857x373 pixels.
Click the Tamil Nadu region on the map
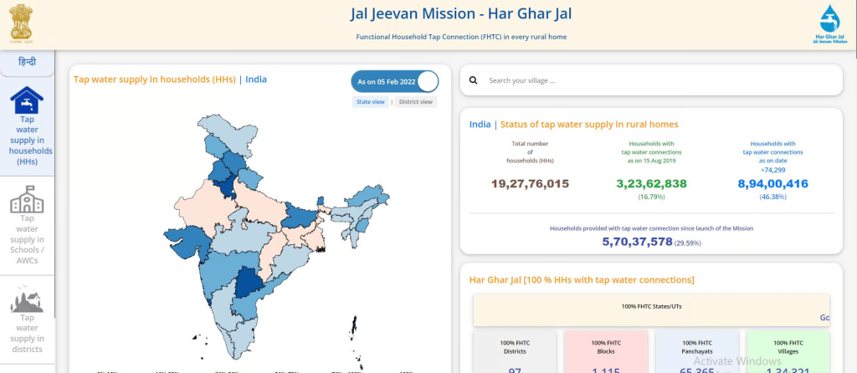[241, 337]
